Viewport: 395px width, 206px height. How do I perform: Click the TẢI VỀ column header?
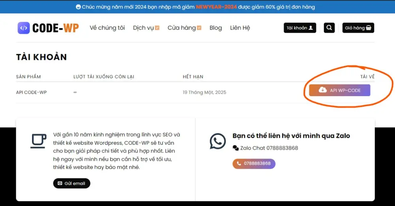point(367,77)
